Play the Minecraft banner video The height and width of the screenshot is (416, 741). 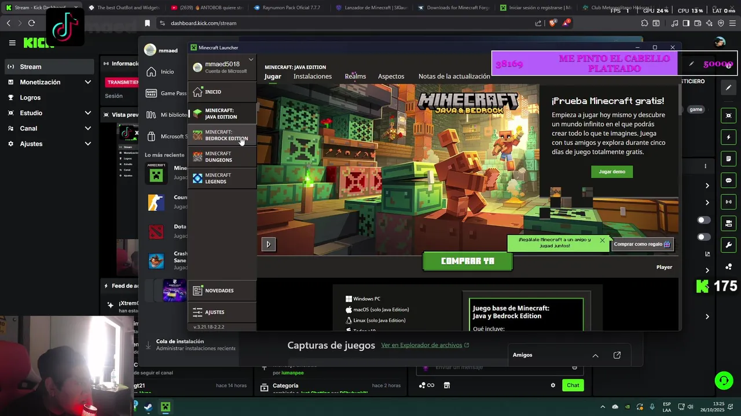268,244
